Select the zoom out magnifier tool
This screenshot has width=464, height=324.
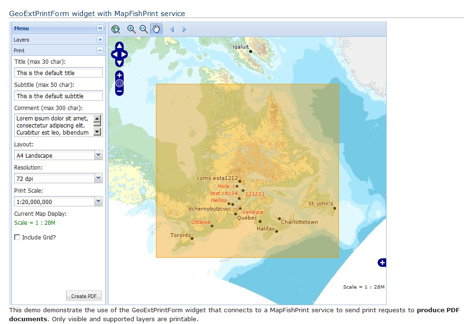point(143,29)
